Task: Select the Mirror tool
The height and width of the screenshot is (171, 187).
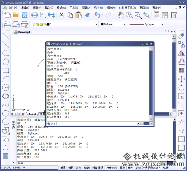Action: click(x=181, y=53)
